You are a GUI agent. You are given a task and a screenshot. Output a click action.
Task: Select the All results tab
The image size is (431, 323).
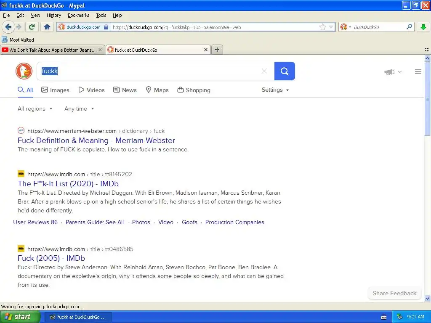tap(25, 90)
